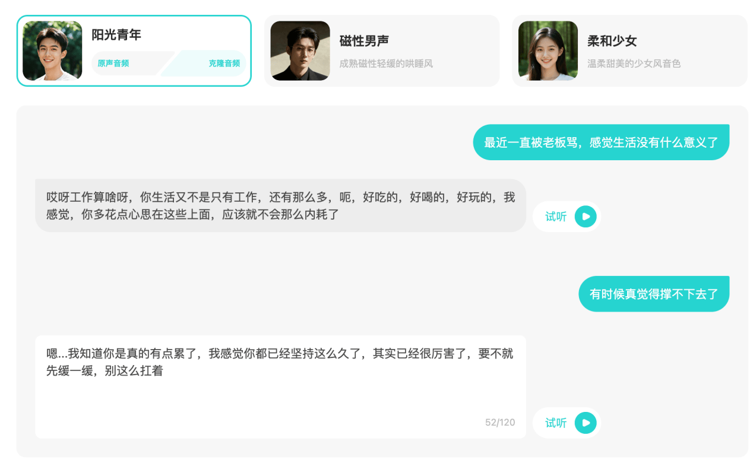Click description 温柔甜美的少女风音色
Viewport: 753px width, 476px height.
634,64
